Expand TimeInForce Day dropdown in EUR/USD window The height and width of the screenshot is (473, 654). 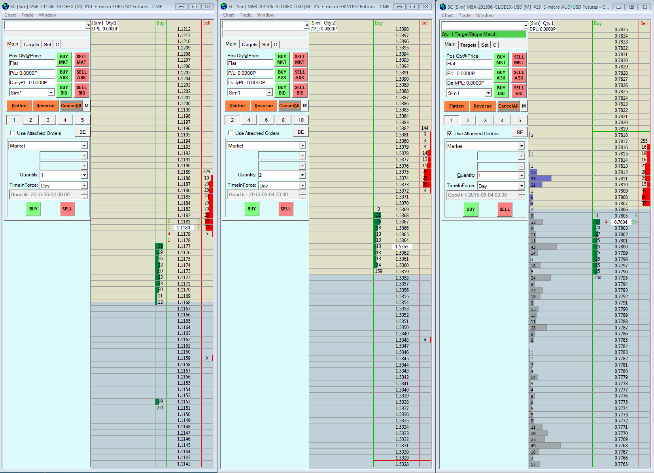84,185
